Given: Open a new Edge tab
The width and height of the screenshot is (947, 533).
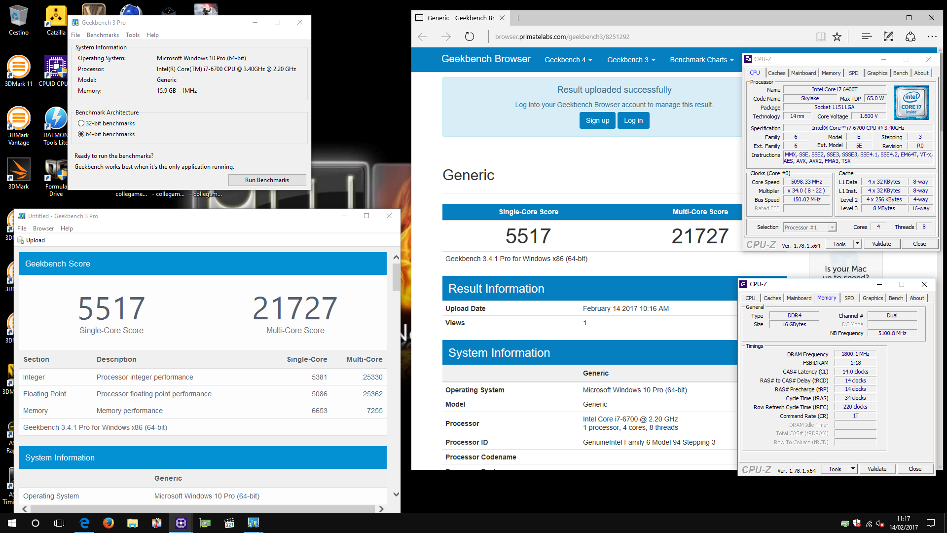Looking at the screenshot, I should [x=518, y=18].
